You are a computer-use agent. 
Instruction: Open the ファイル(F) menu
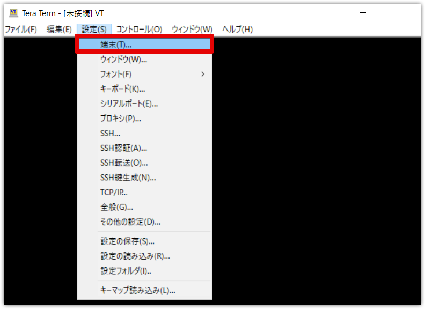pyautogui.click(x=21, y=29)
